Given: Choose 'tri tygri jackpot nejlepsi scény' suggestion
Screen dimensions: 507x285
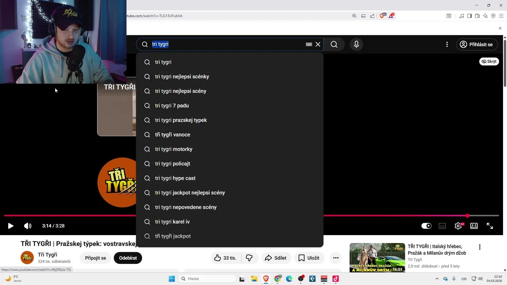Looking at the screenshot, I should (x=230, y=193).
